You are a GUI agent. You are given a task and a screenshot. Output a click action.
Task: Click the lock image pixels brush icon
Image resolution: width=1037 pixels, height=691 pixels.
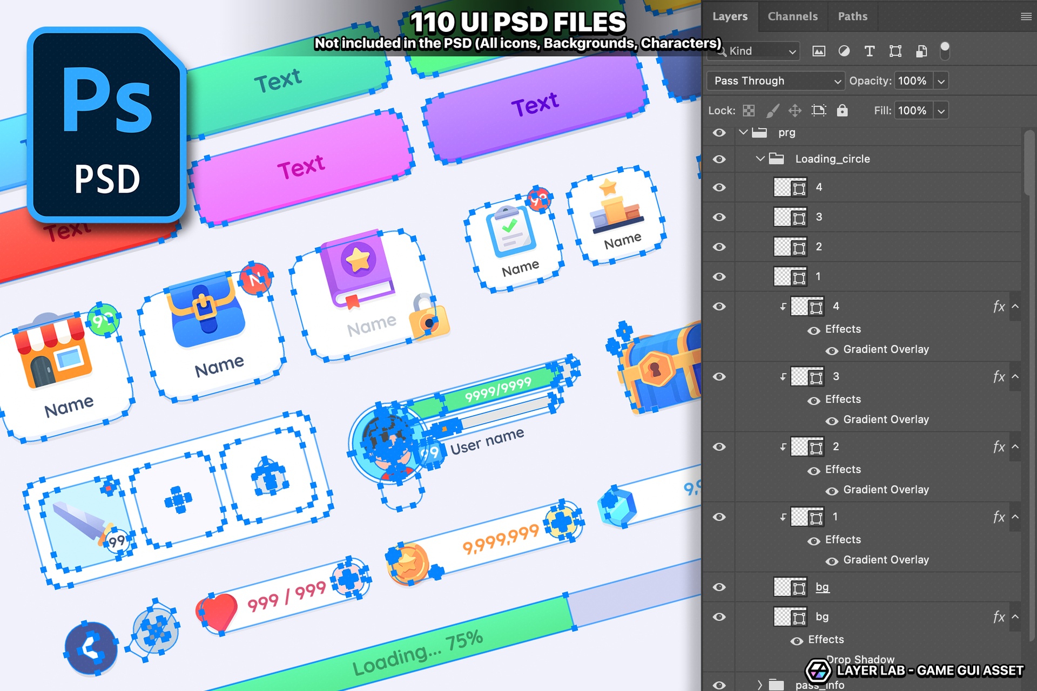coord(772,111)
